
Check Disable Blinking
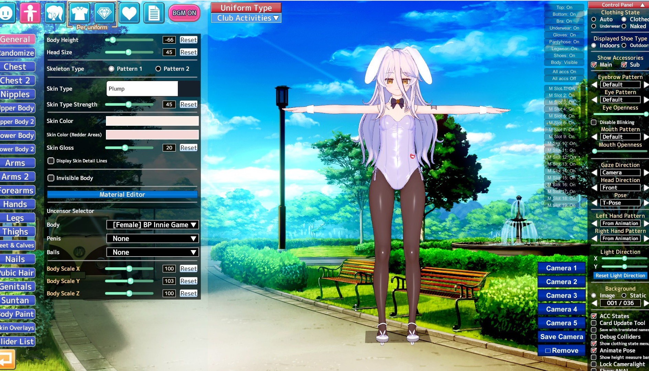(594, 122)
